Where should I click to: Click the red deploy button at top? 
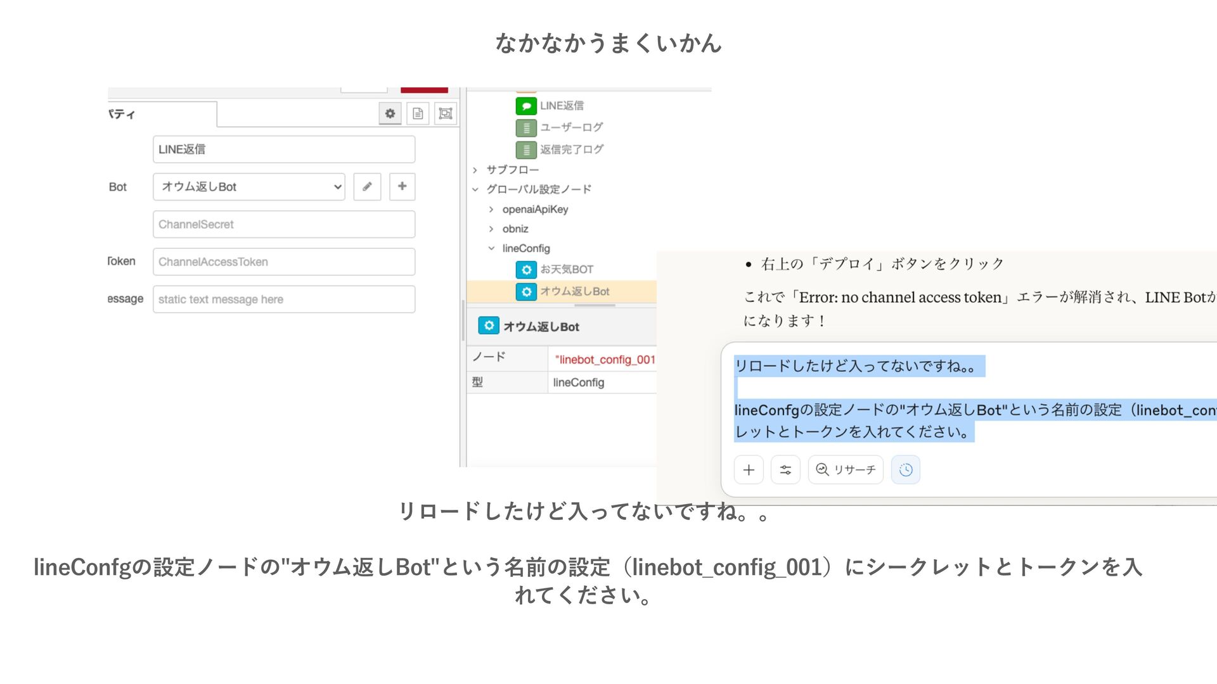[x=424, y=90]
